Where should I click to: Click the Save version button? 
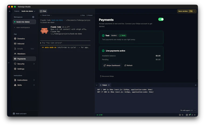coord(187,11)
